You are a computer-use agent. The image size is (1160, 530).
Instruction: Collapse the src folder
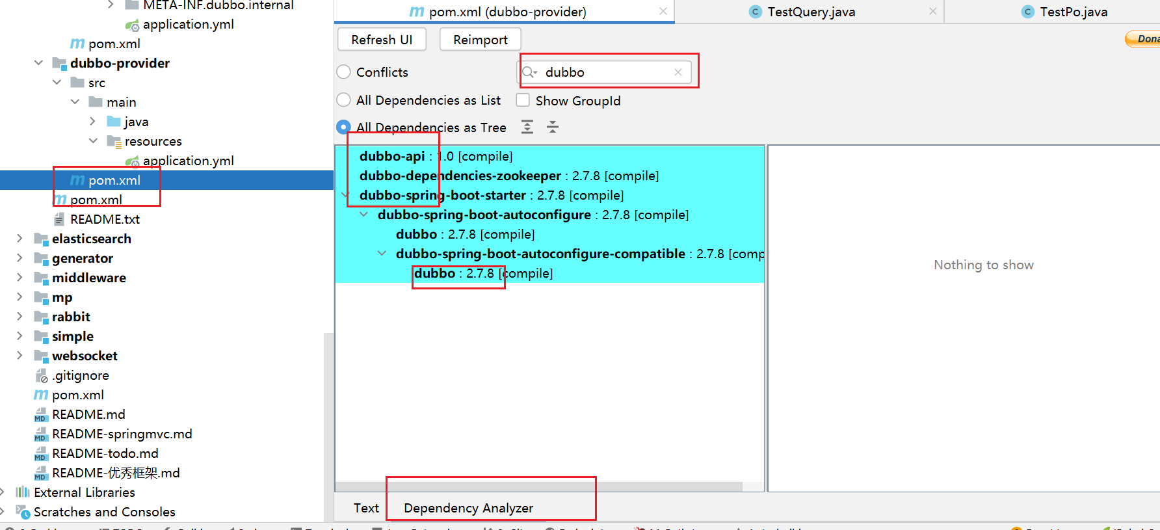[x=57, y=83]
